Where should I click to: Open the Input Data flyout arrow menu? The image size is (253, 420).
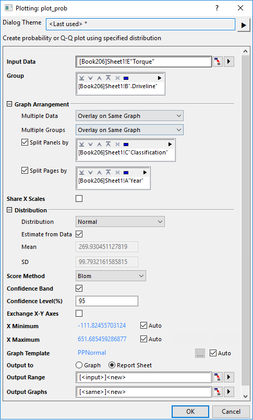228,62
